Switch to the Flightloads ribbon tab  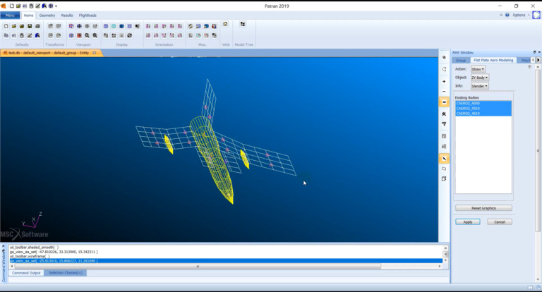(88, 16)
